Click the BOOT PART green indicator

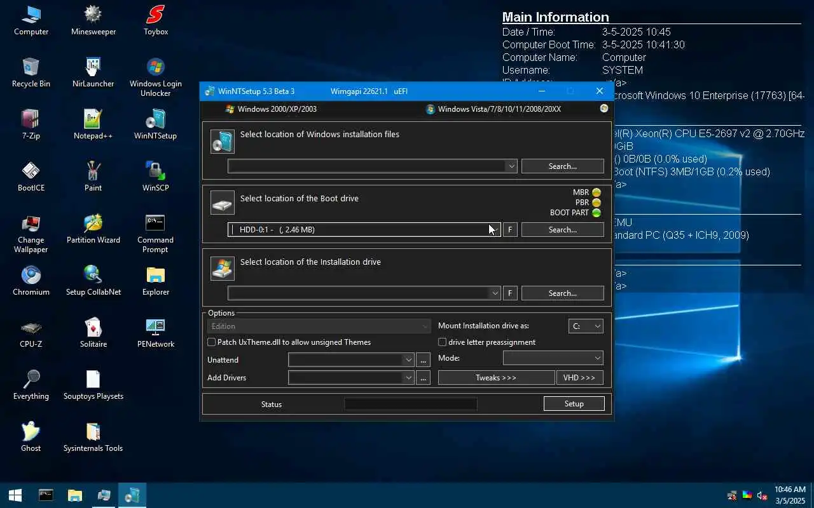[x=597, y=213]
